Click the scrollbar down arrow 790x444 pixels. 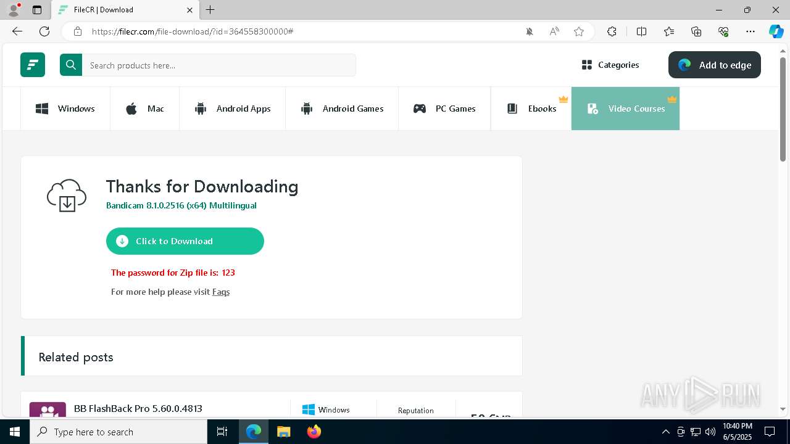tap(783, 409)
